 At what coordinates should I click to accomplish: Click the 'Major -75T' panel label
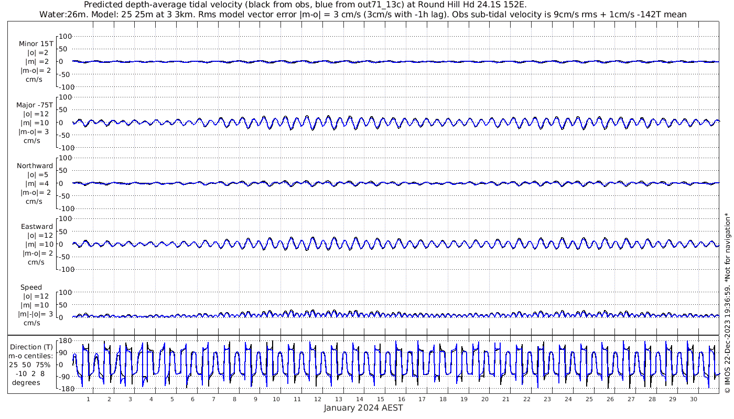tap(35, 105)
